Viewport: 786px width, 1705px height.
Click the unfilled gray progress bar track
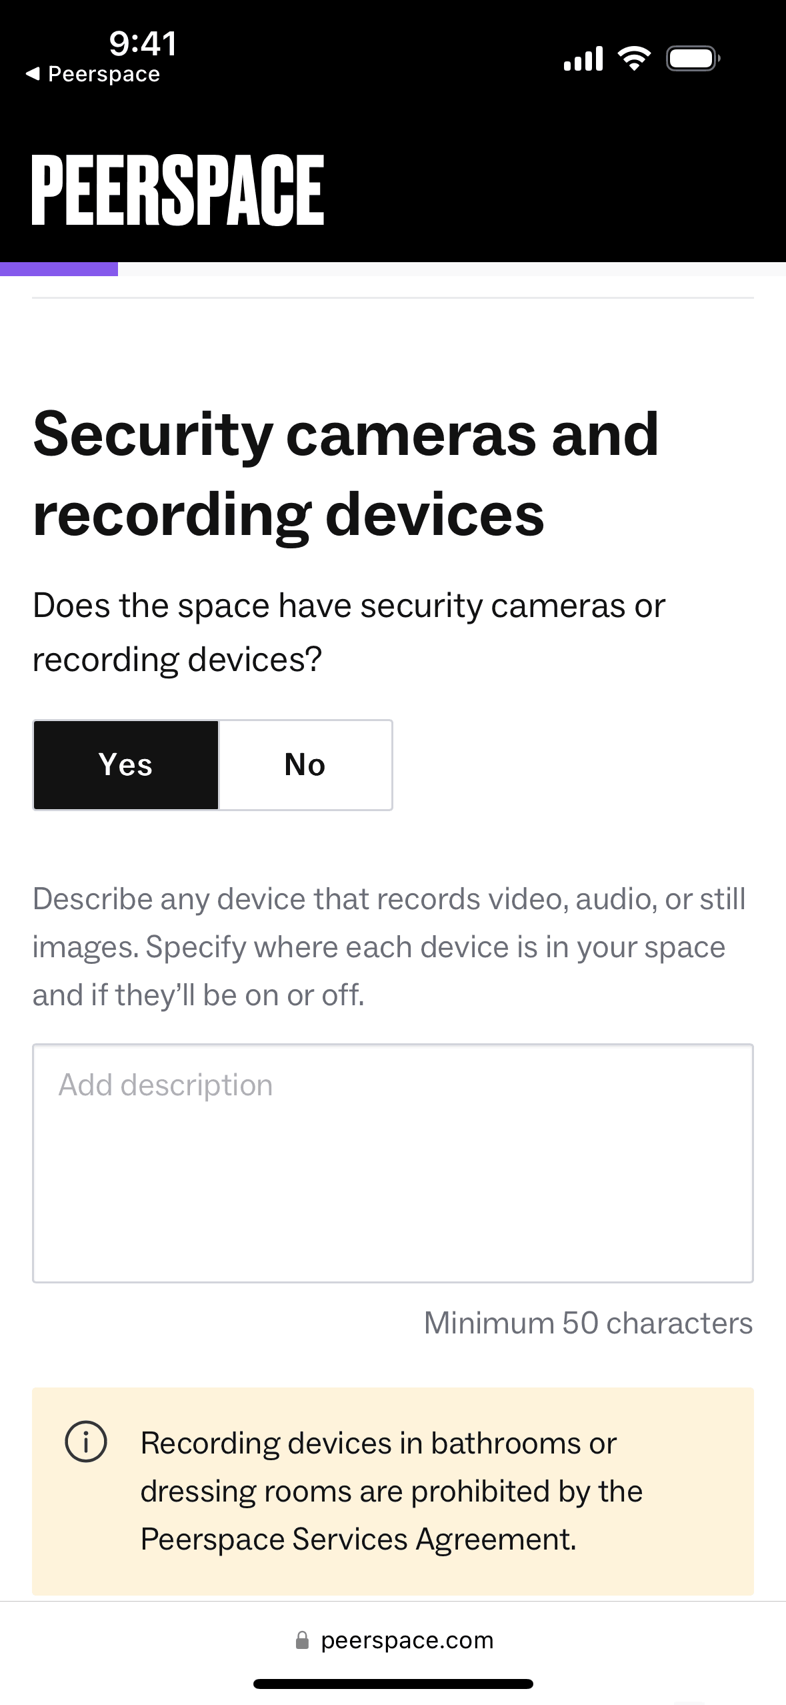tap(451, 269)
